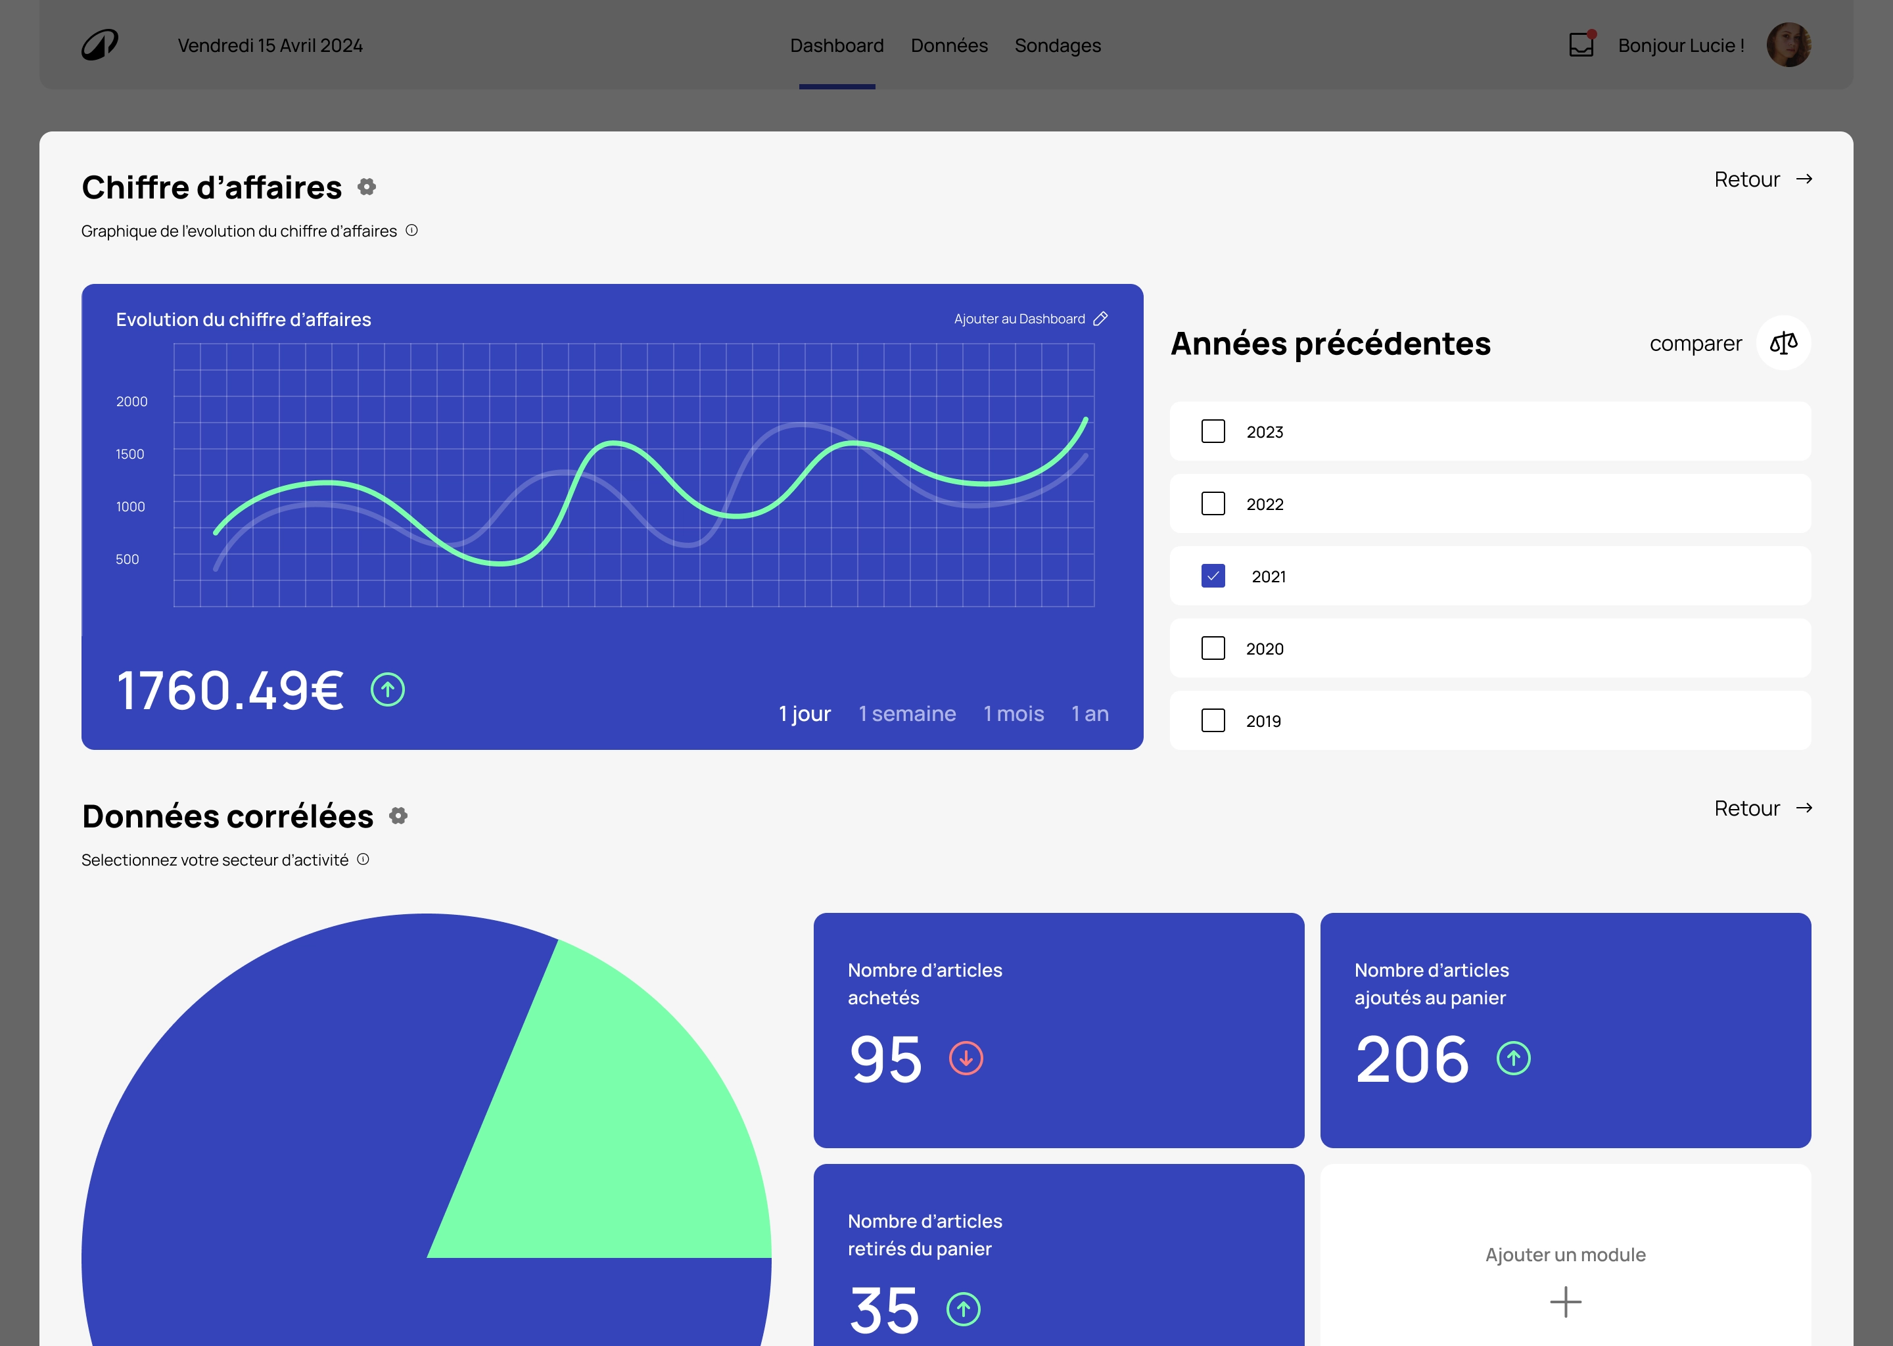Switch to the Dashboard tab
The width and height of the screenshot is (1893, 1346).
coord(836,45)
